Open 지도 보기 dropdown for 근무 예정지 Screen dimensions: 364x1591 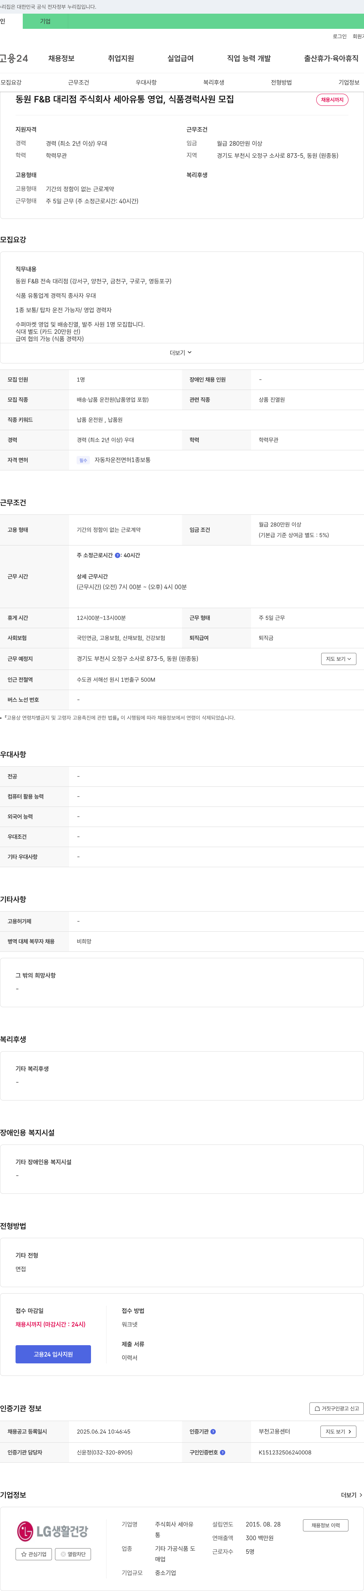(x=338, y=659)
